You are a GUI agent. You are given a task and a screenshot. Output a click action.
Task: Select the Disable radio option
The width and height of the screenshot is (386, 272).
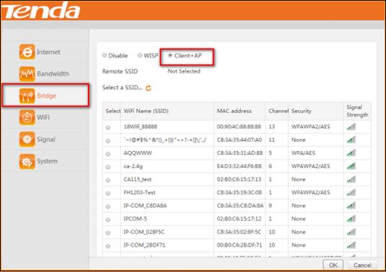(104, 55)
